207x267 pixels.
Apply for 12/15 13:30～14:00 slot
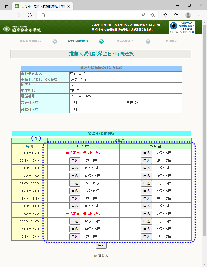75,206
